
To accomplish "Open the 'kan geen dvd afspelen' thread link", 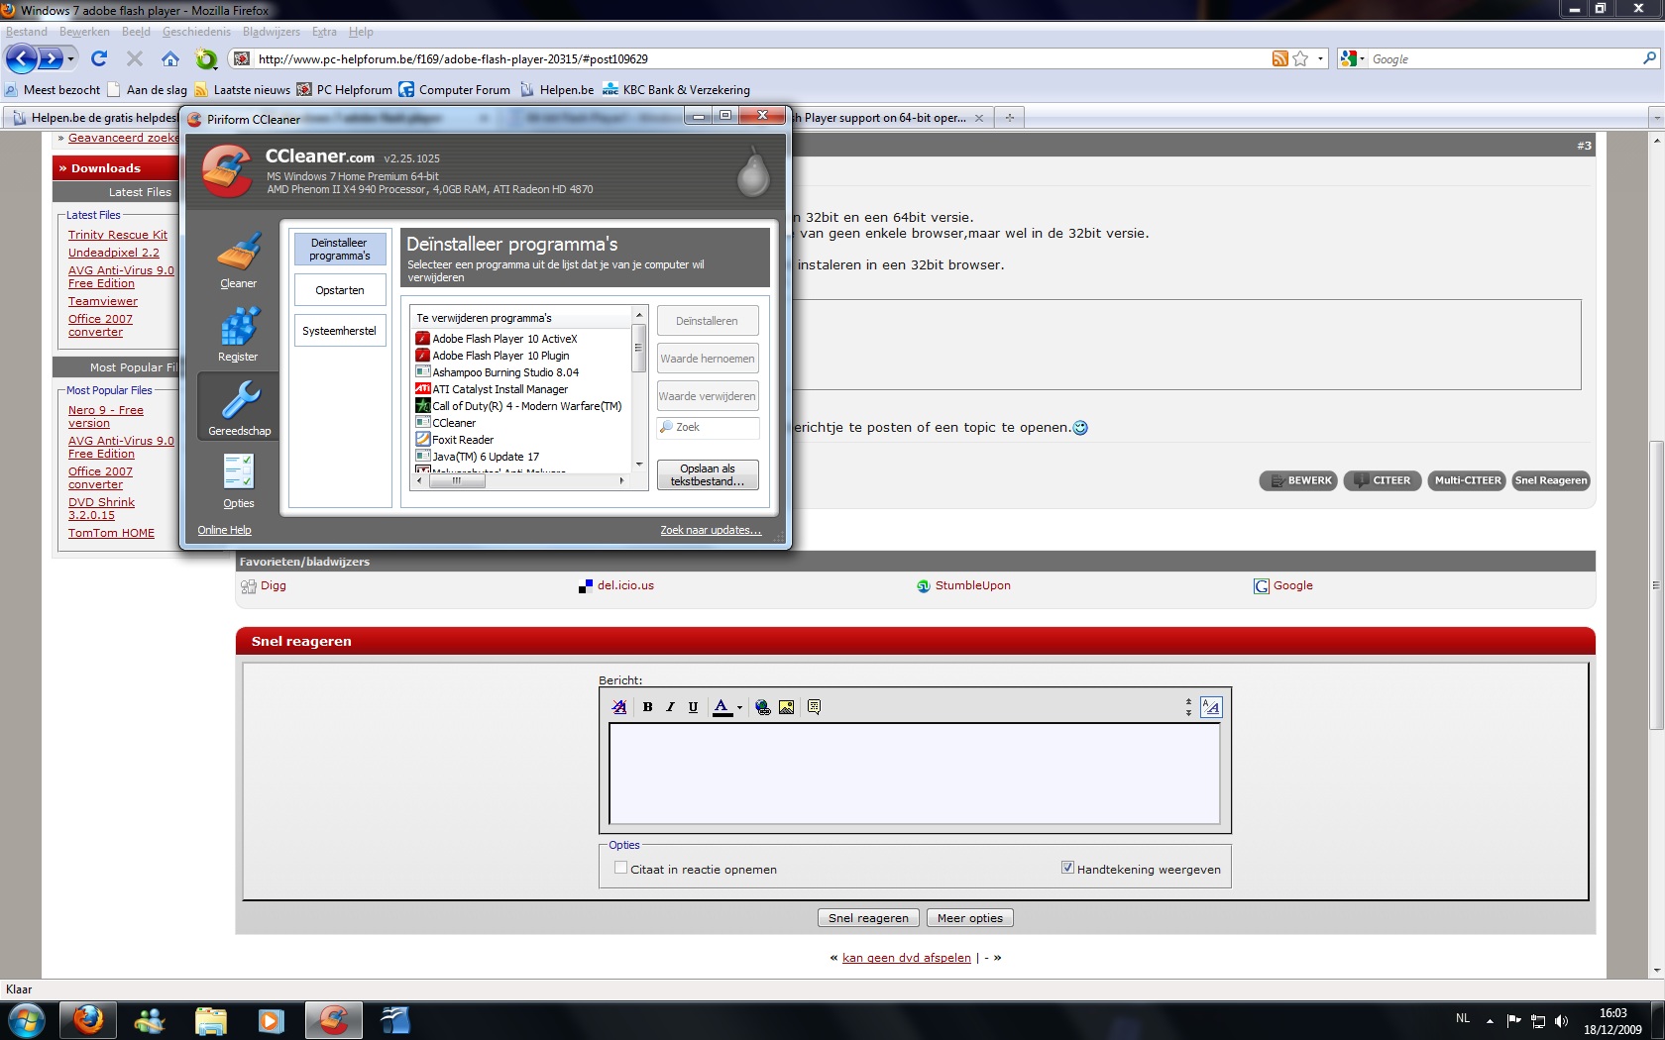I will pyautogui.click(x=907, y=958).
